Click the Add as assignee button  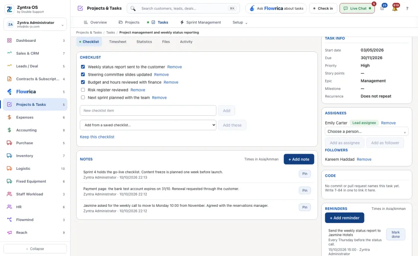tap(345, 143)
